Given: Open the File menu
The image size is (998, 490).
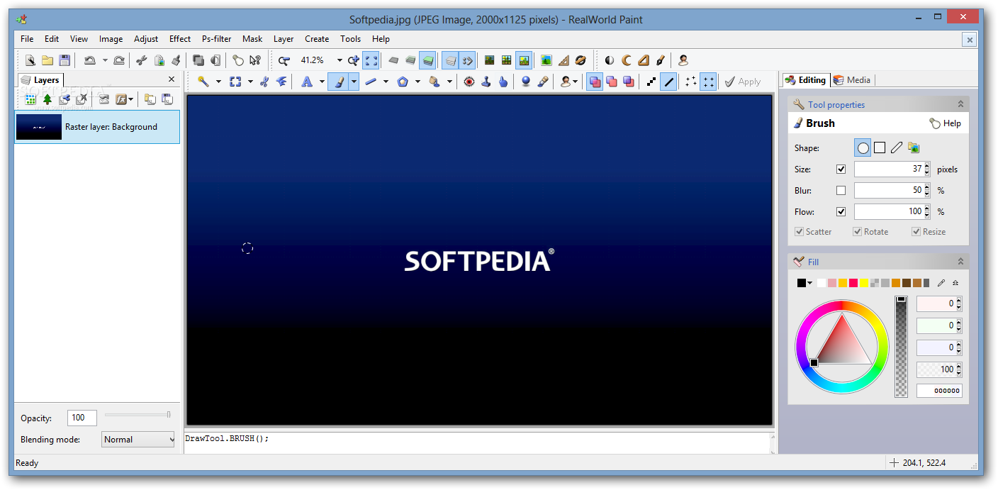Looking at the screenshot, I should pos(27,39).
